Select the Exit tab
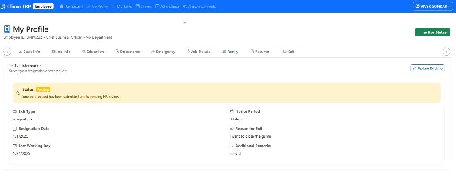Image resolution: width=456 pixels, height=187 pixels. [289, 52]
